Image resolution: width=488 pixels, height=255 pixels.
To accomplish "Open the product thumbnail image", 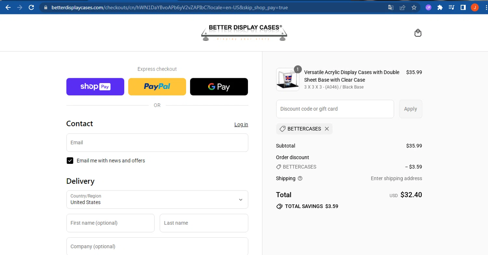I will [x=288, y=79].
